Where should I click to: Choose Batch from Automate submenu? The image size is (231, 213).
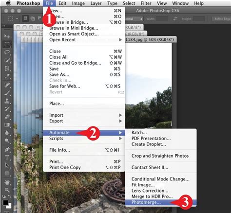pos(161,133)
